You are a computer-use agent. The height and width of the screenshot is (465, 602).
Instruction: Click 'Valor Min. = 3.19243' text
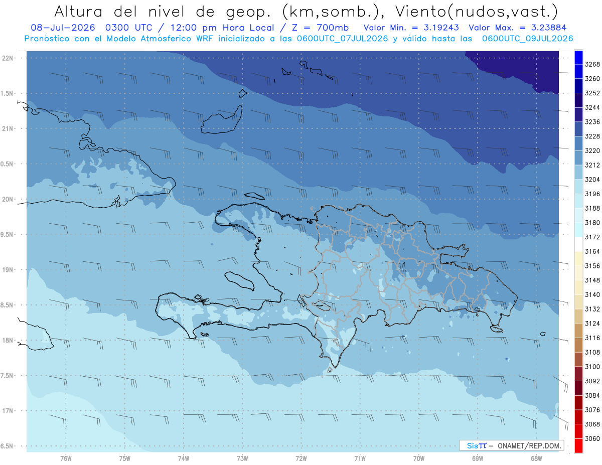click(411, 28)
